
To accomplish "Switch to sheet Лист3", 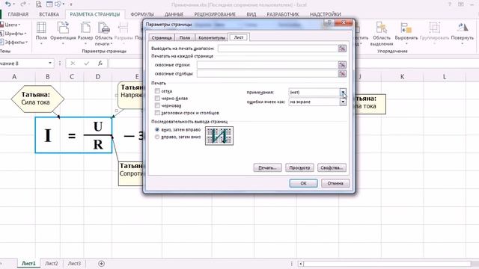I will click(x=74, y=264).
